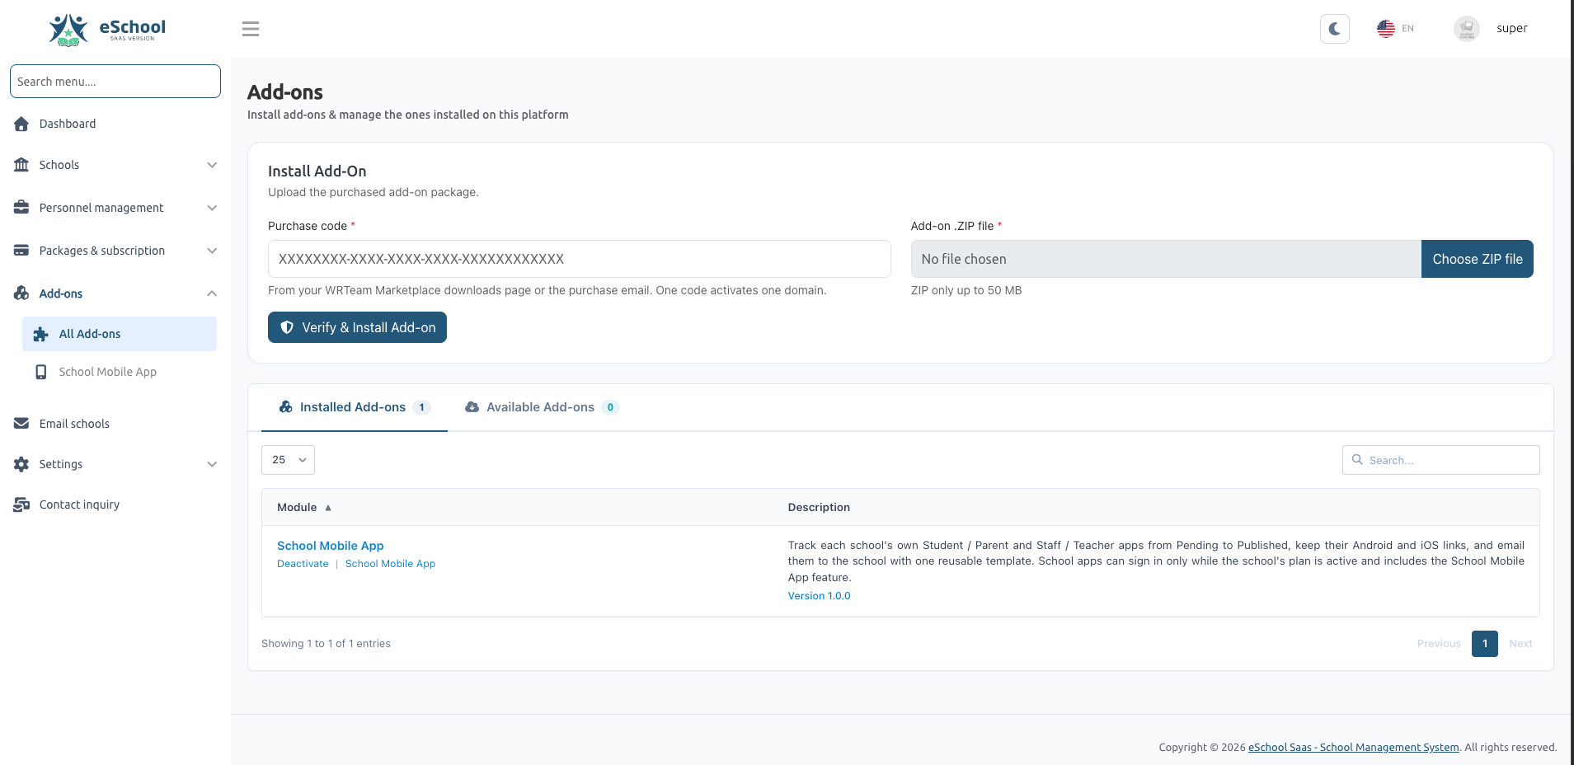This screenshot has width=1574, height=765.
Task: Toggle the hamburger sidebar menu
Action: 251,29
